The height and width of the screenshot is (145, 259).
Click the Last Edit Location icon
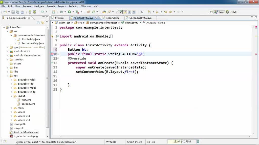tap(165, 12)
